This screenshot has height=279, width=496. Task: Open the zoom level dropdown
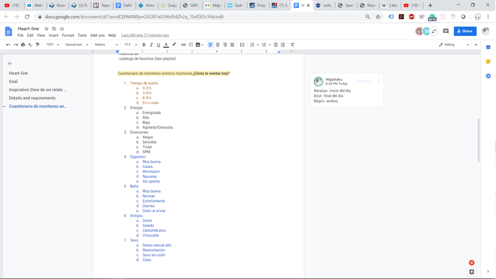tap(52, 45)
